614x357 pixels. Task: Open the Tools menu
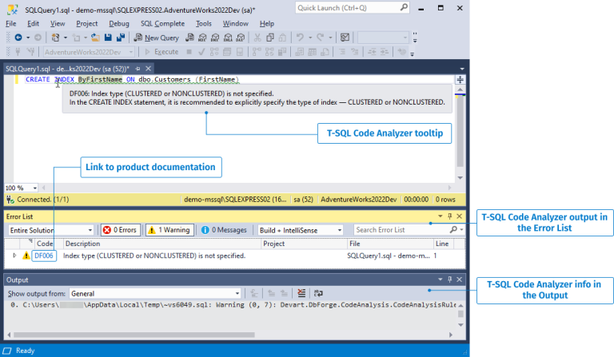tap(204, 23)
